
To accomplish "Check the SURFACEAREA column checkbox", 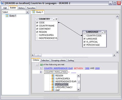I will coord(37,35).
